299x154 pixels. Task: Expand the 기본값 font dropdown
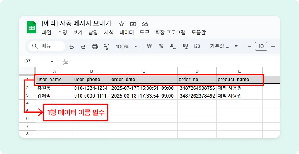[224, 46]
